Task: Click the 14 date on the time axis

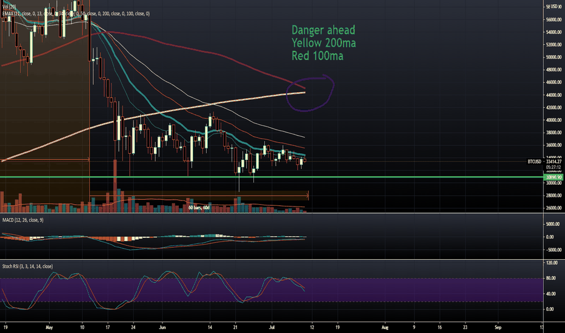Action: (210, 327)
